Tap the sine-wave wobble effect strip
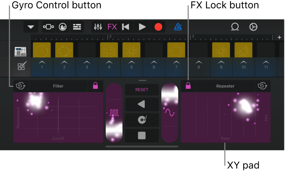Image resolution: width=285 pixels, height=175 pixels. coord(170,113)
